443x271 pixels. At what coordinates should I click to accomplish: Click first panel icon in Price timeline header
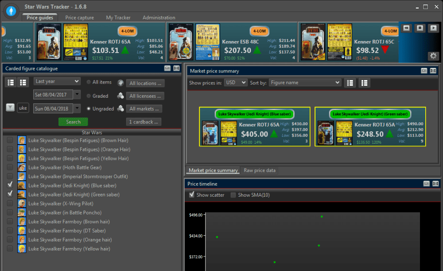click(x=427, y=183)
